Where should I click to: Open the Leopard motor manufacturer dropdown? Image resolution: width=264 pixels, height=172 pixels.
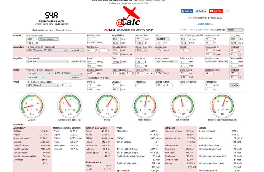coord(39,73)
